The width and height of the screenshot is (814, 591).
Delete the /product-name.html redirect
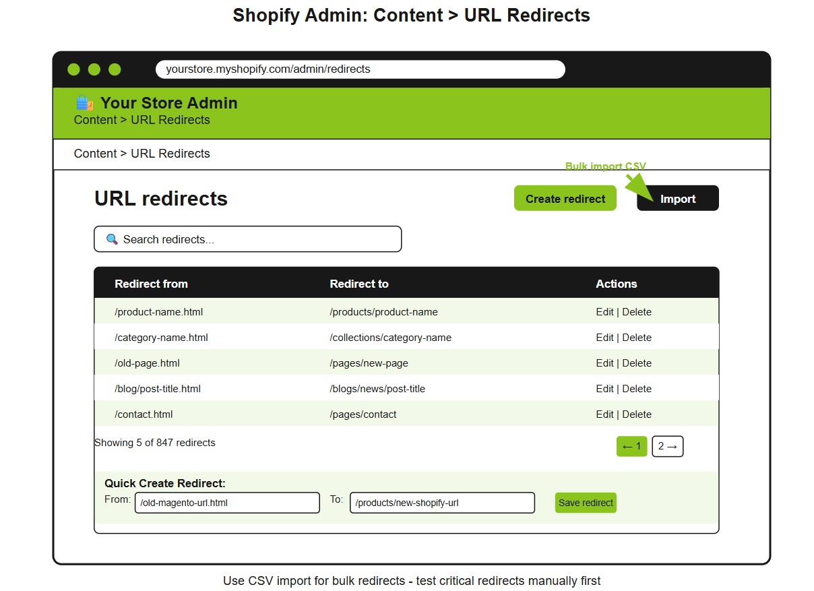click(x=637, y=312)
